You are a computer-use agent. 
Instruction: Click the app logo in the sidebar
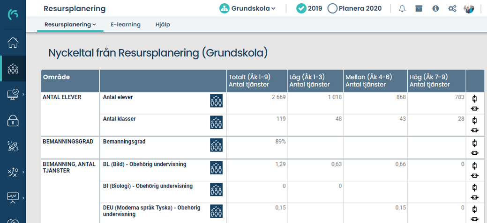[x=13, y=14]
